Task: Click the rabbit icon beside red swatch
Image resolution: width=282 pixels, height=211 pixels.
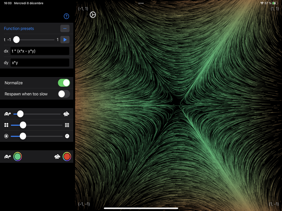Action: (x=57, y=157)
